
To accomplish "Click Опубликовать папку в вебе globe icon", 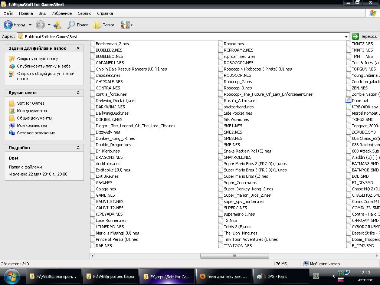I will (x=12, y=66).
